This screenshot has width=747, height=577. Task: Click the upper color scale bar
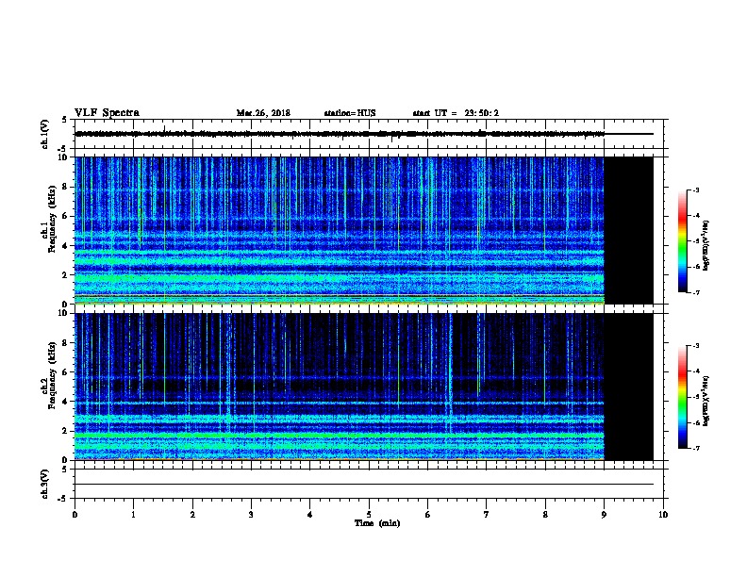click(x=682, y=241)
